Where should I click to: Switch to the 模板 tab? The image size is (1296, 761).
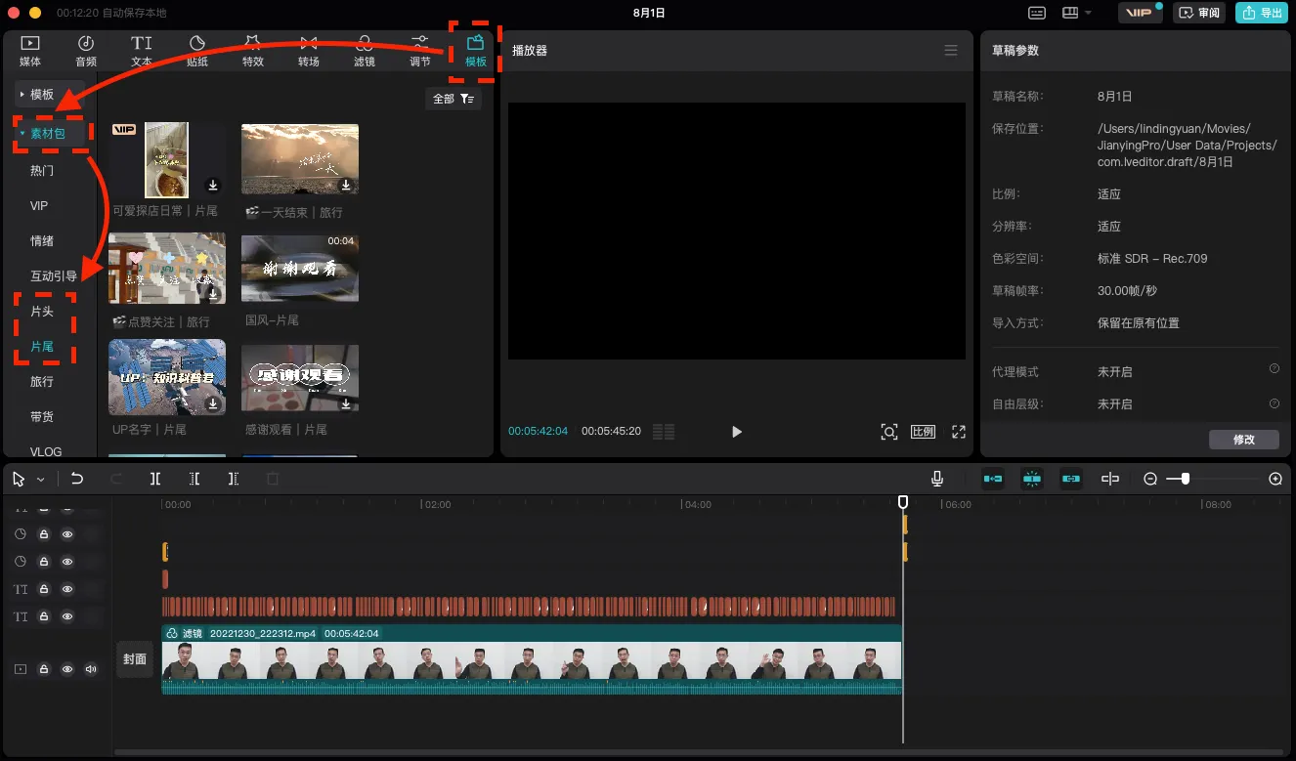click(476, 51)
